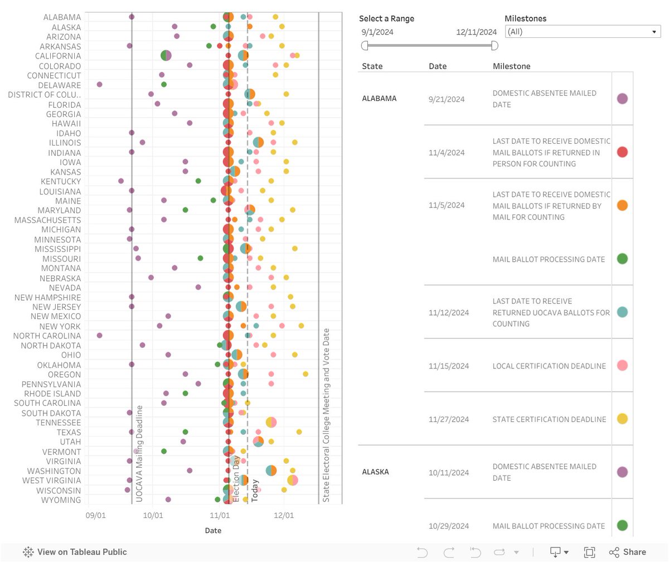The height and width of the screenshot is (562, 669).
Task: Open View on Tableau Public link
Action: pos(75,552)
